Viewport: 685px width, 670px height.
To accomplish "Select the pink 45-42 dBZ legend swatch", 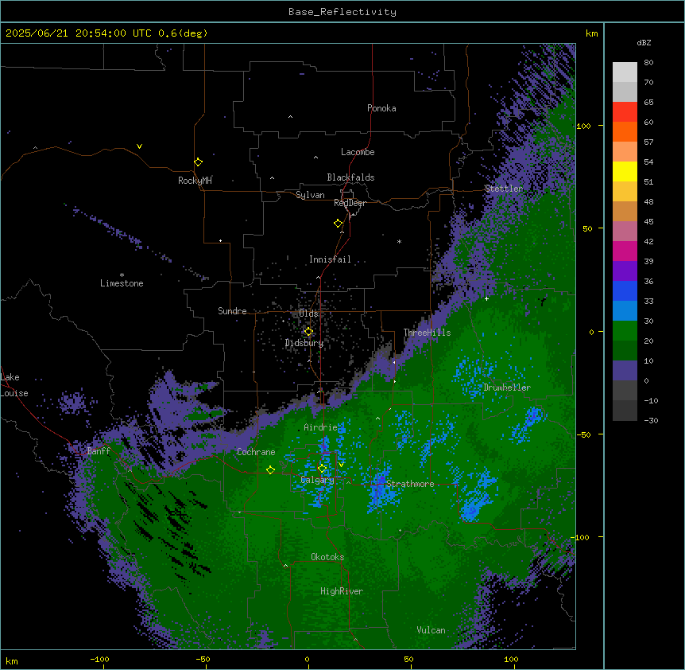I will (x=625, y=232).
